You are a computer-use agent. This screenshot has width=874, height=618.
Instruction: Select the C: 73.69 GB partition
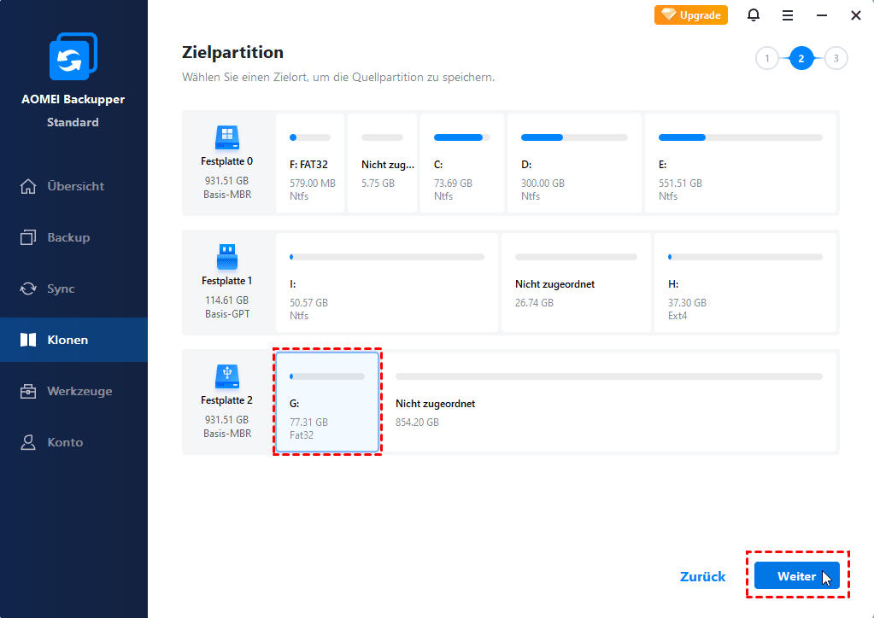(462, 163)
